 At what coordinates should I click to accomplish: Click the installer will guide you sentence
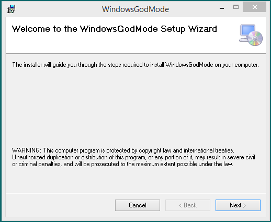point(135,65)
